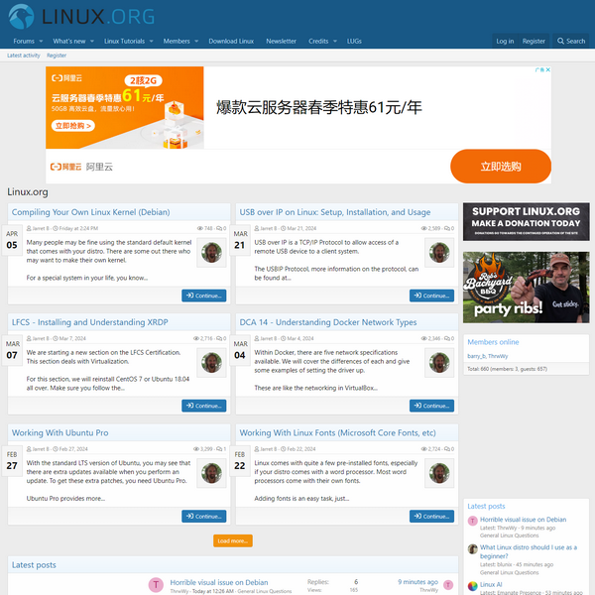595x595 pixels.
Task: Switch to the Latest activity sub-tab
Action: [24, 56]
